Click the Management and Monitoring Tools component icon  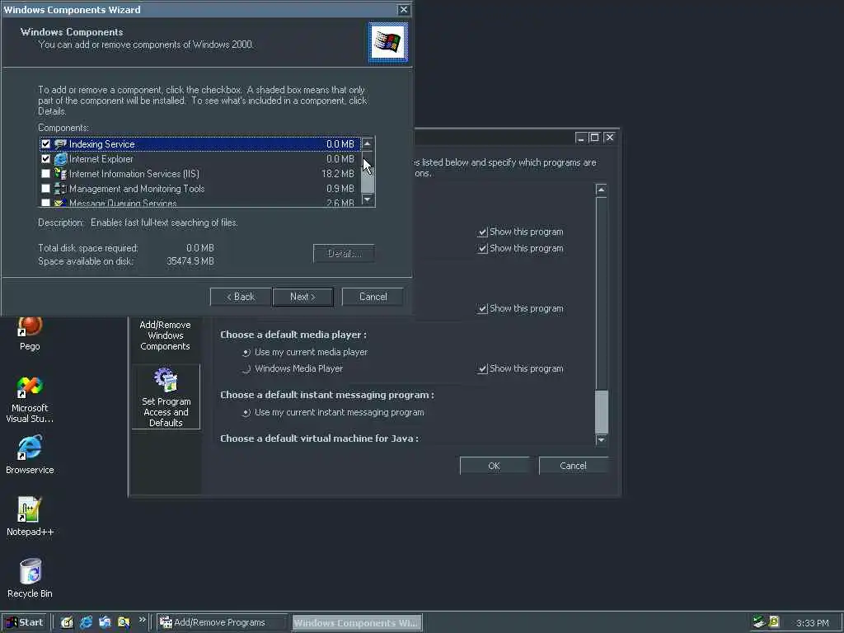(x=61, y=189)
